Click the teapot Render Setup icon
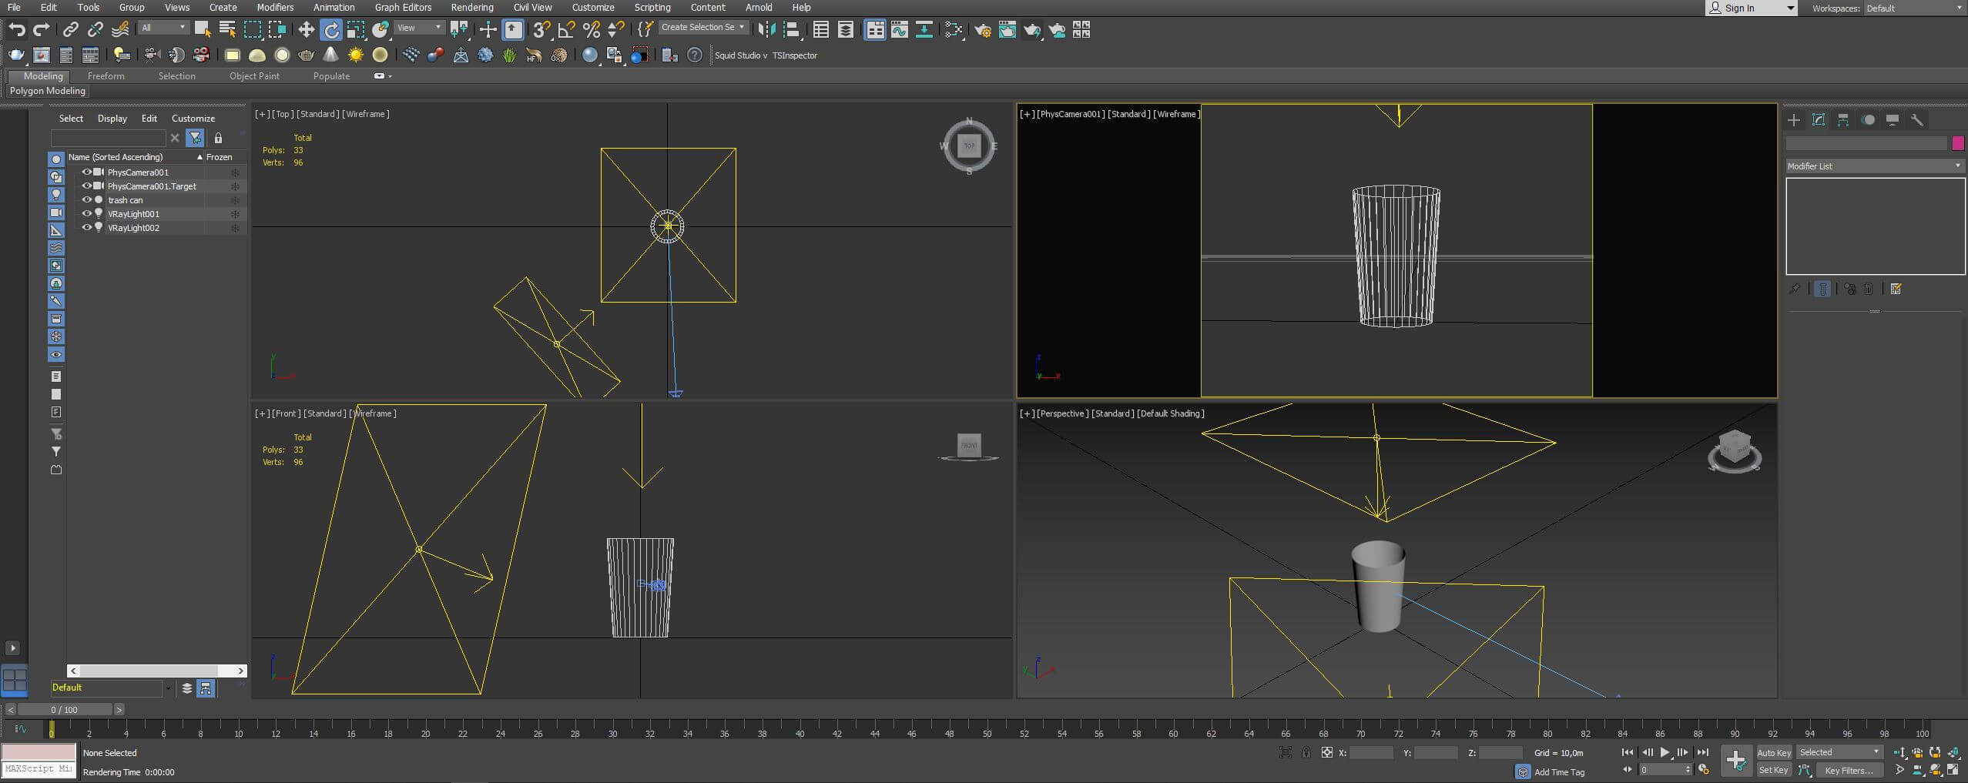1968x783 pixels. point(982,30)
